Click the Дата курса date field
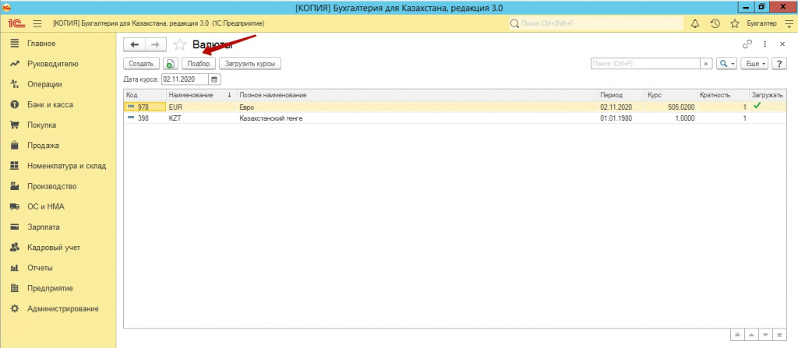The width and height of the screenshot is (798, 348). (x=185, y=79)
